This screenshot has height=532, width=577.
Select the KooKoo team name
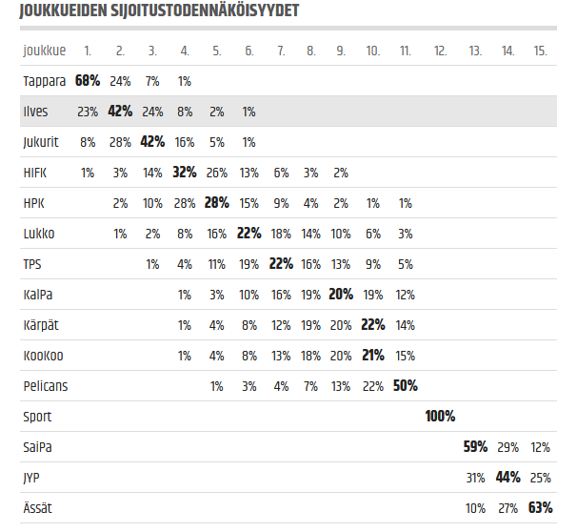point(43,356)
